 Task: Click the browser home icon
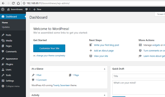[18, 3]
